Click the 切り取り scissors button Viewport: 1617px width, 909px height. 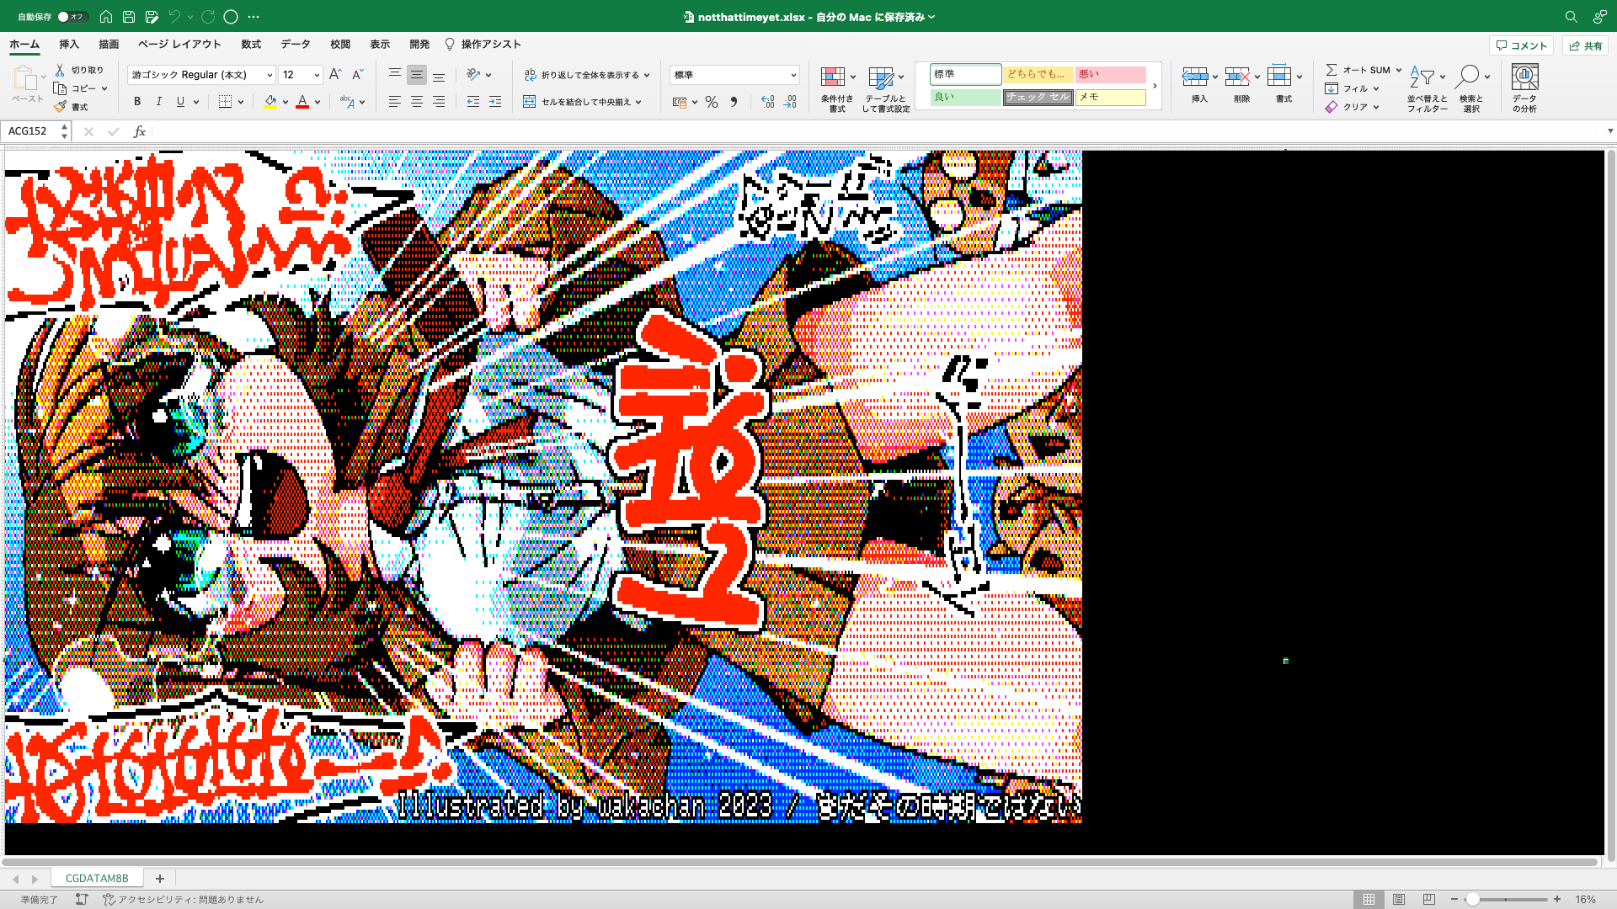click(x=79, y=70)
